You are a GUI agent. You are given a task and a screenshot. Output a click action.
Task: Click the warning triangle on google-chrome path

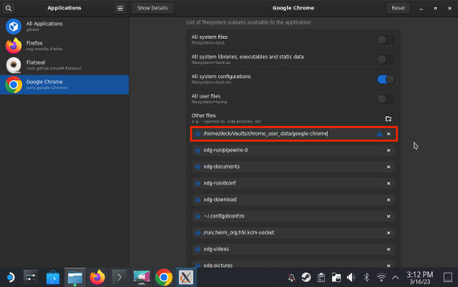click(x=379, y=134)
